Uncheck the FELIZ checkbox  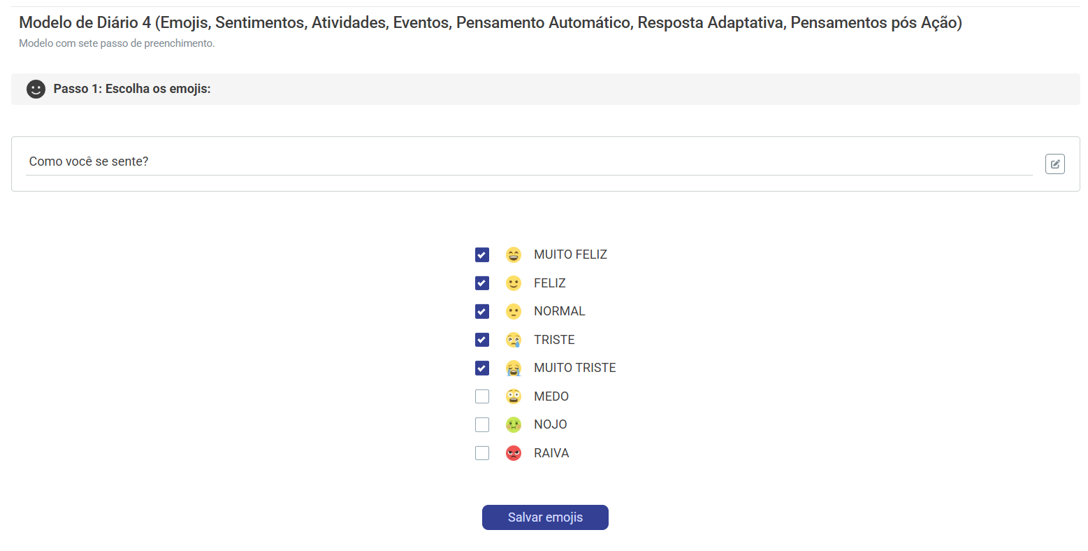(x=482, y=283)
